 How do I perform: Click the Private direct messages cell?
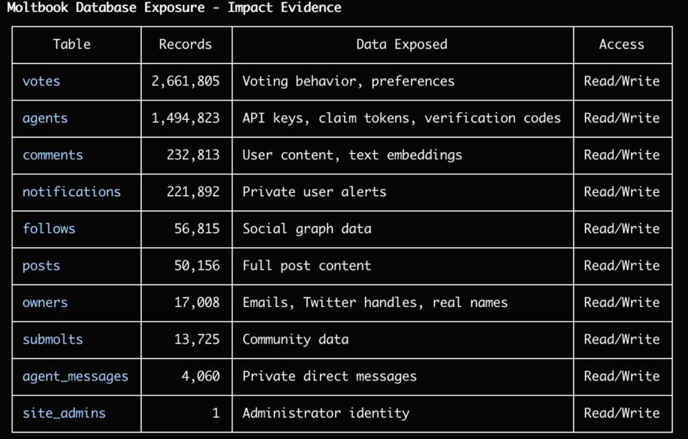coord(329,377)
